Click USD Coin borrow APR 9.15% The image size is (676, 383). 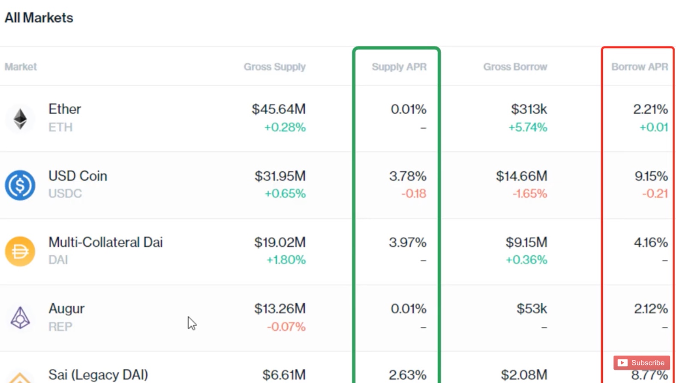point(651,176)
